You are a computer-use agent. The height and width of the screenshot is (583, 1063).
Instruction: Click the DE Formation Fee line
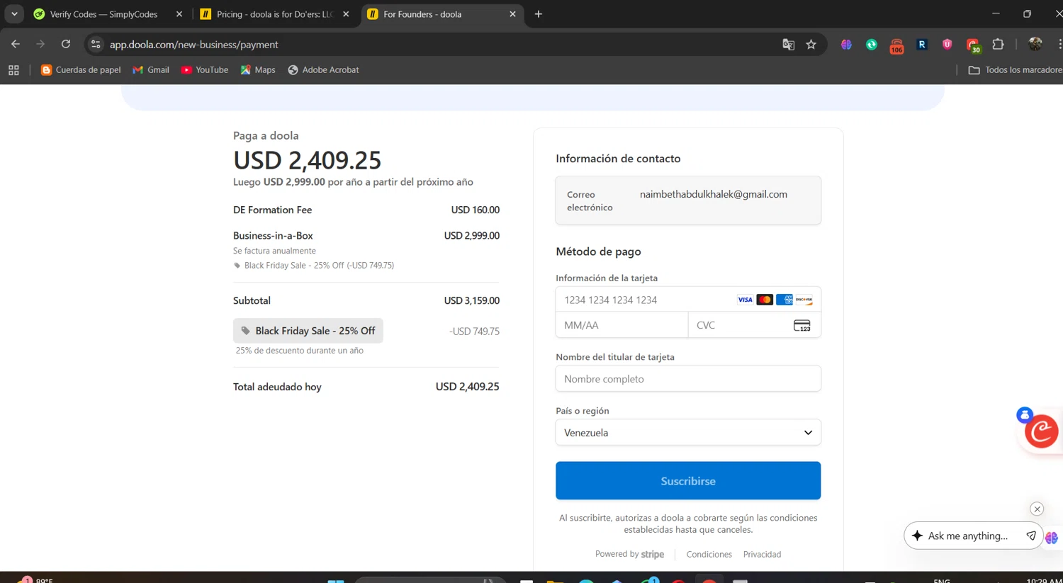coord(366,210)
